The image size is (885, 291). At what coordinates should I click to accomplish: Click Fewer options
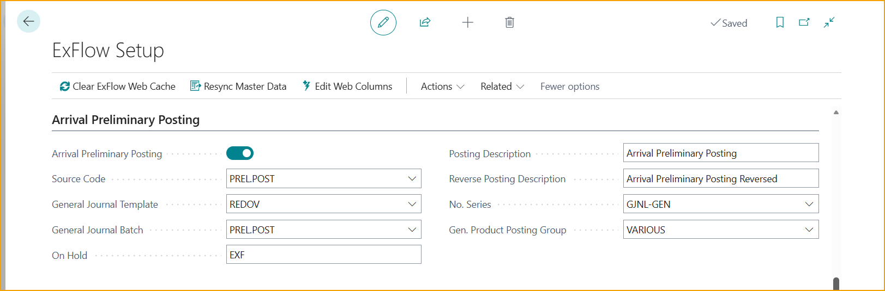[570, 86]
